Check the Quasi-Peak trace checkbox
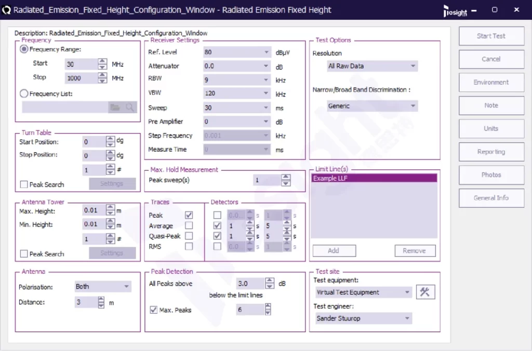Screen dimensions: 532x351 189,236
